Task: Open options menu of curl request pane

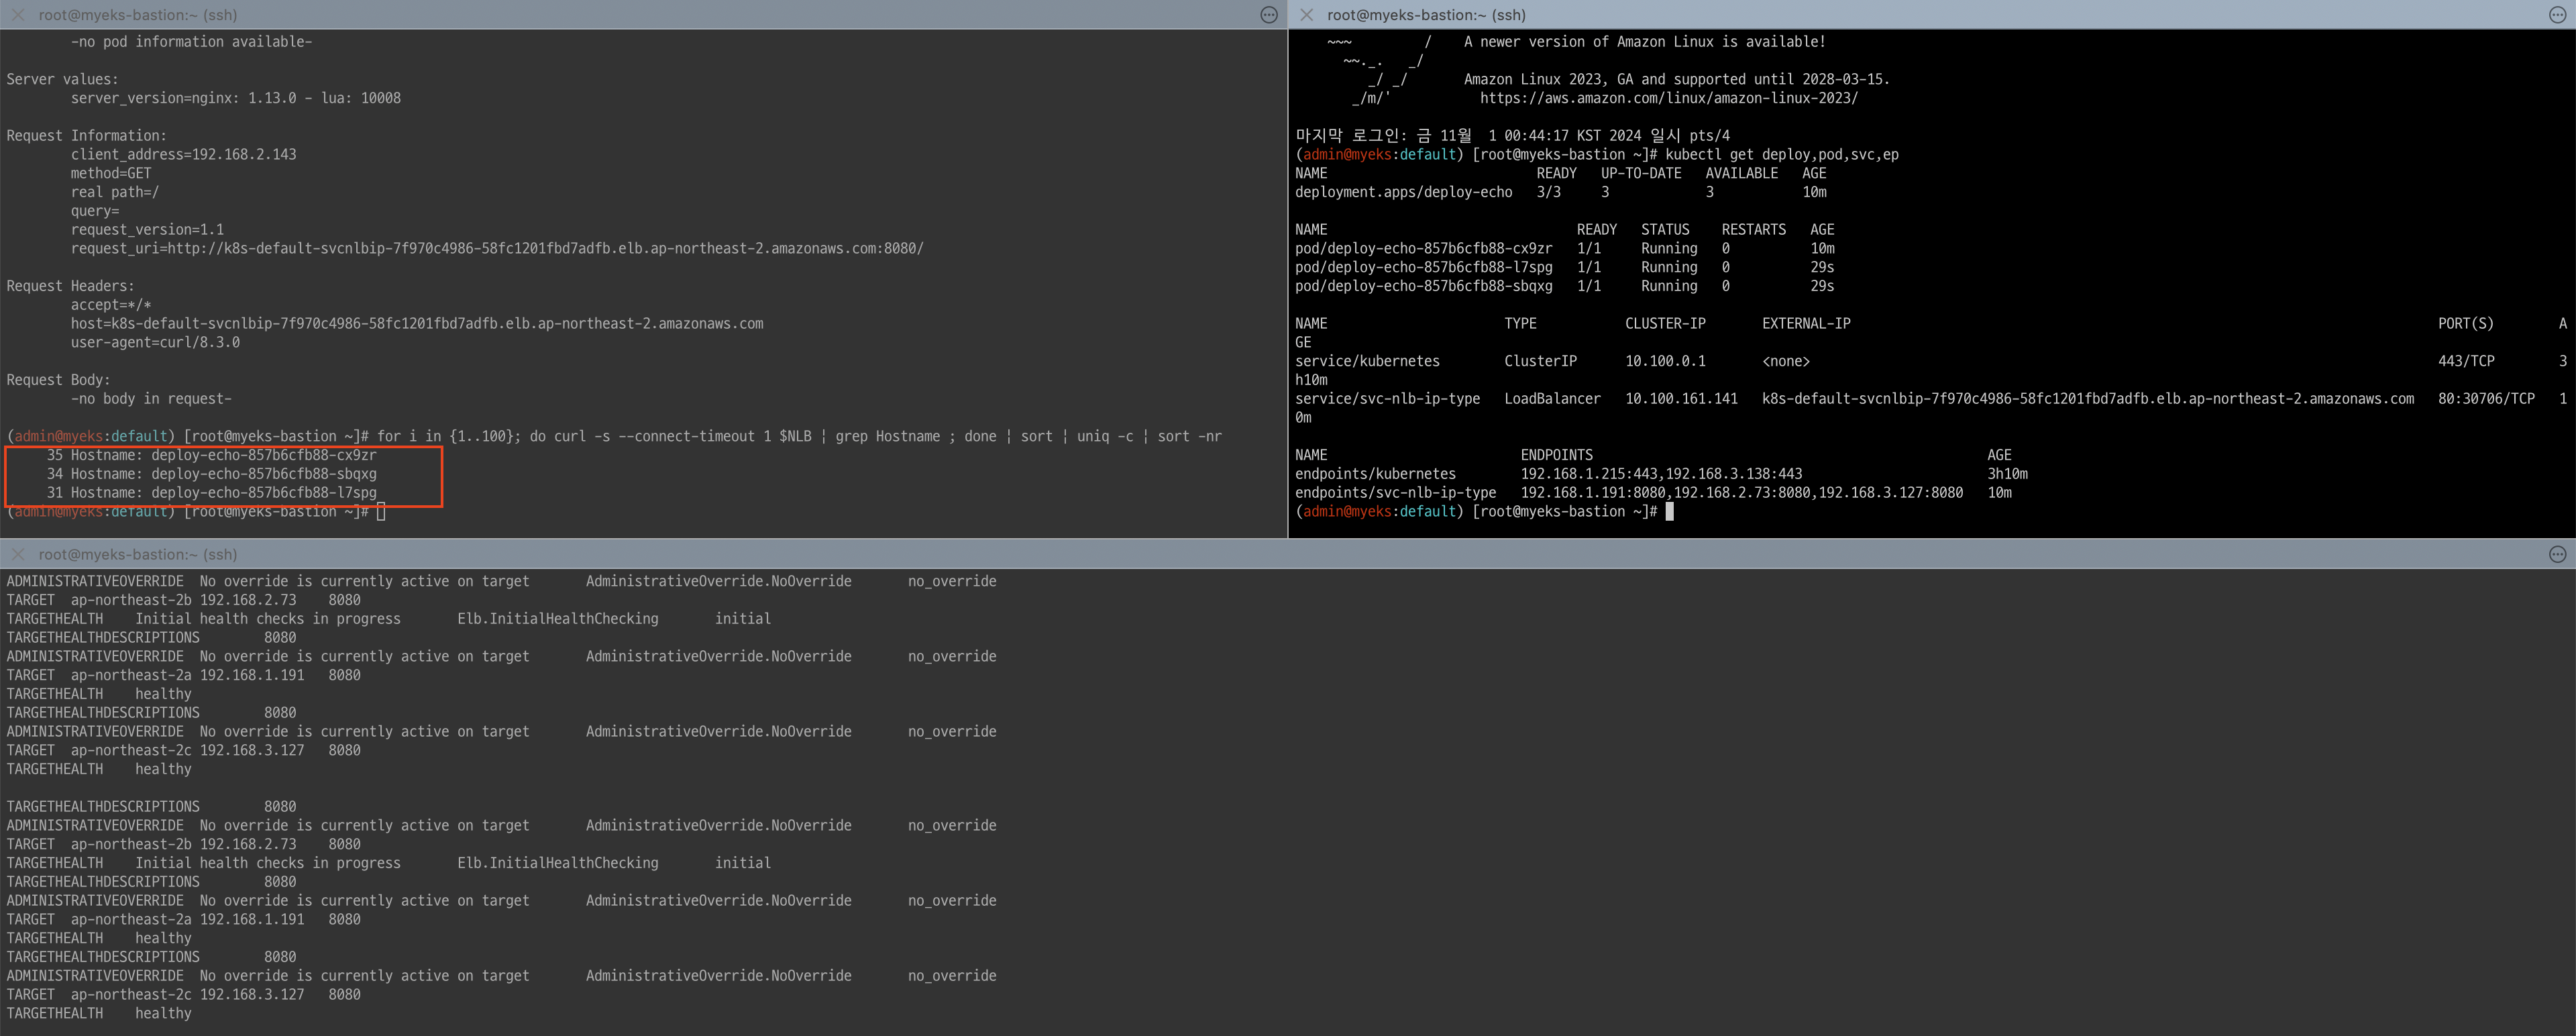Action: (x=1269, y=15)
